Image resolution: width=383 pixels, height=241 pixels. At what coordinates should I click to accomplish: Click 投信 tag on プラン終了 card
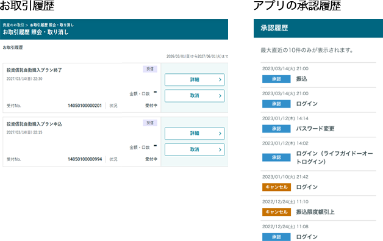click(150, 69)
